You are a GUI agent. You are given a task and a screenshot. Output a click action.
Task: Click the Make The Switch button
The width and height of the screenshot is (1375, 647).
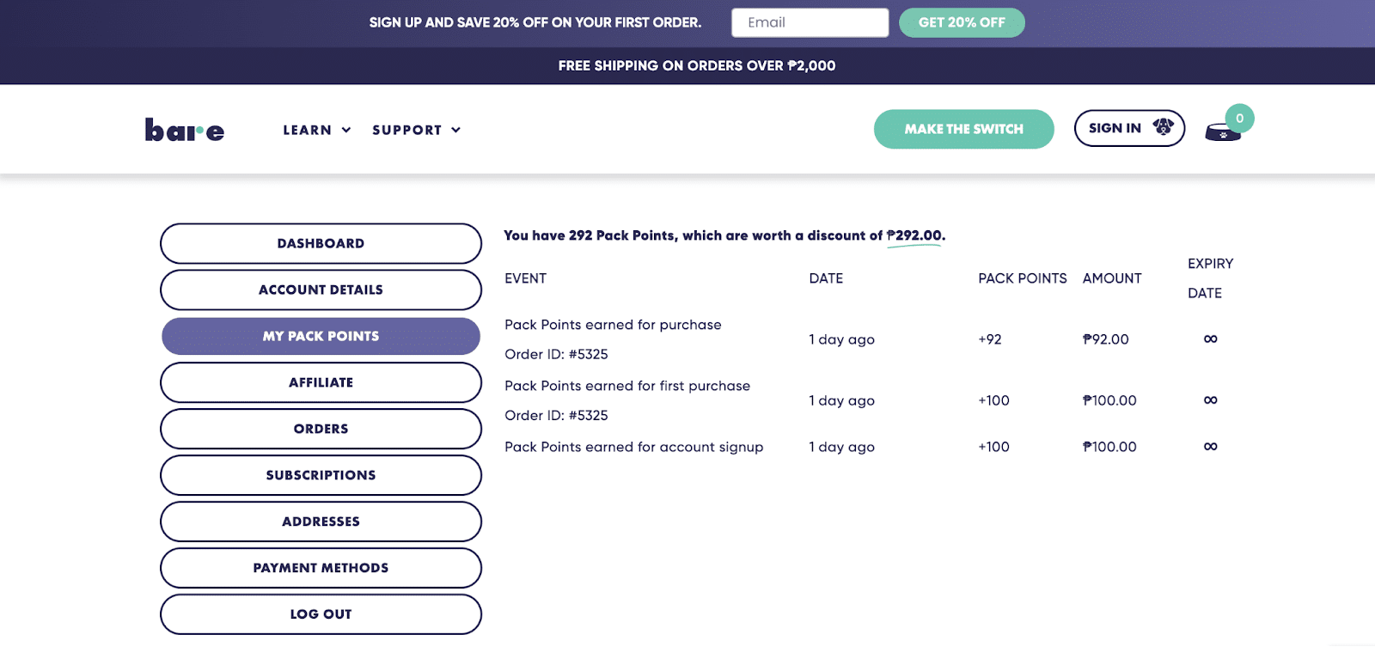pos(963,129)
